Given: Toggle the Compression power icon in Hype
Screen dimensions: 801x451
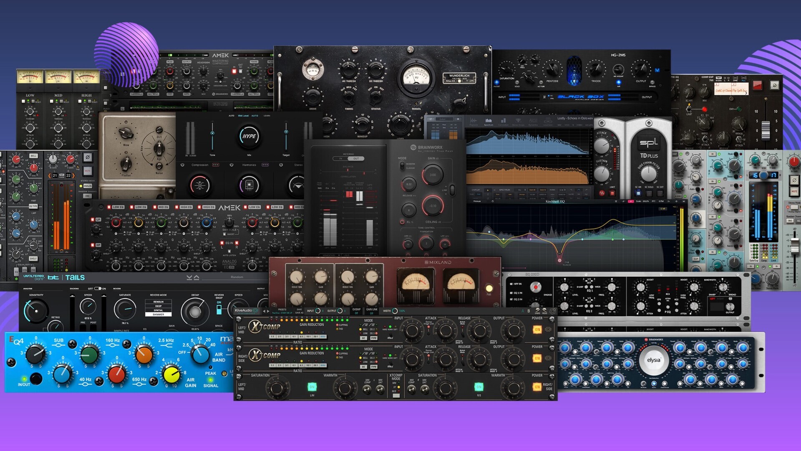Looking at the screenshot, I should pos(182,165).
